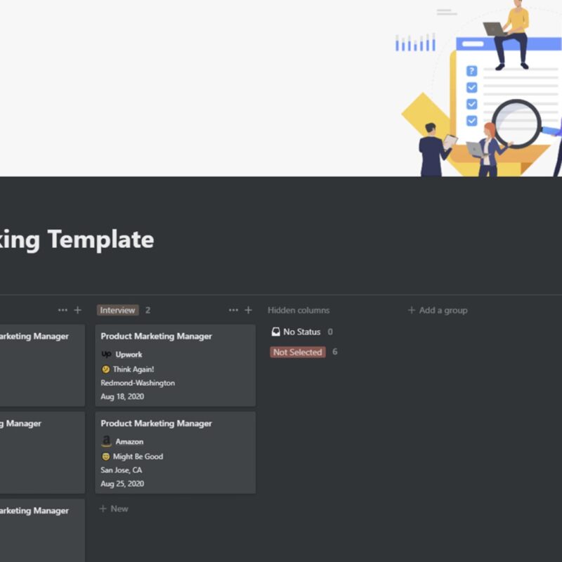Click the Aug 18, 2020 date
The height and width of the screenshot is (562, 562).
point(122,396)
